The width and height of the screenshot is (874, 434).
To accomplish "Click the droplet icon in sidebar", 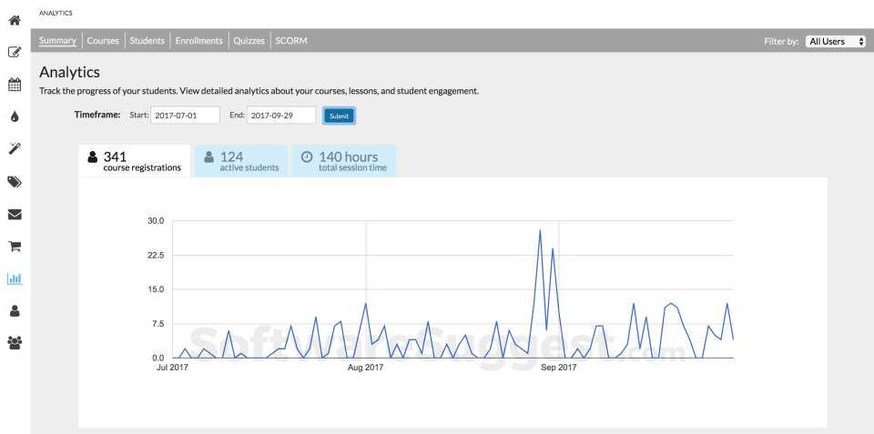I will 15,116.
